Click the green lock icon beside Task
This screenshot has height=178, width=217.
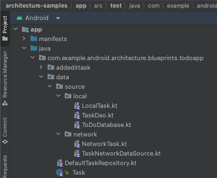[x=67, y=172]
